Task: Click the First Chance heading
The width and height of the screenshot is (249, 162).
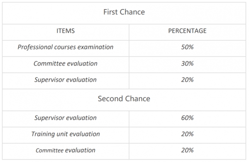Action: tap(124, 12)
